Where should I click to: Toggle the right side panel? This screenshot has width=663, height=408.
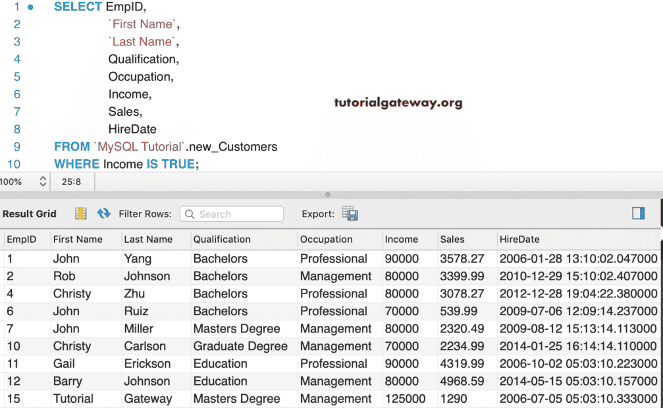638,213
